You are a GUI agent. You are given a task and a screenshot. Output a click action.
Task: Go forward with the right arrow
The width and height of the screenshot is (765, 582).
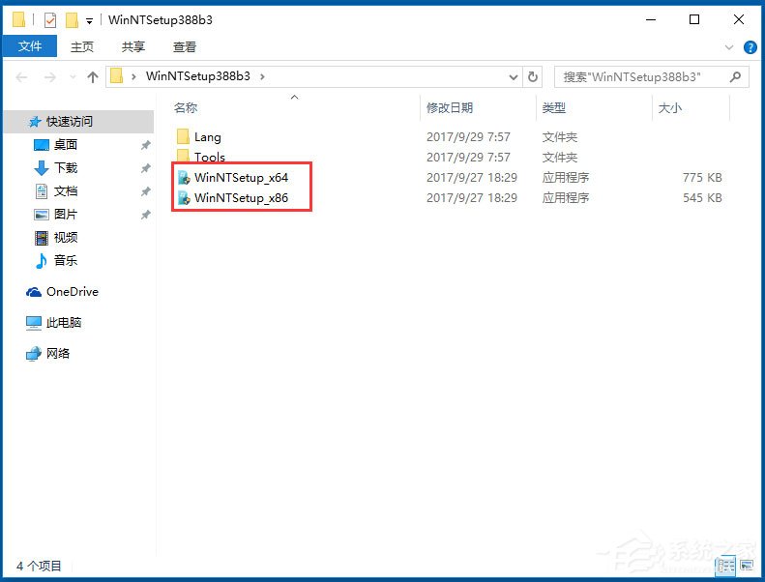49,77
